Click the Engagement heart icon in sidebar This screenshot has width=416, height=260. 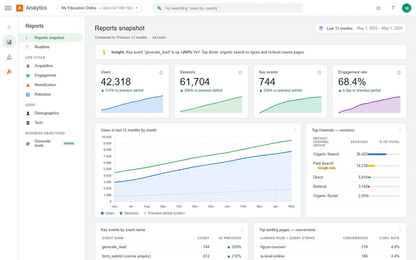coord(28,75)
